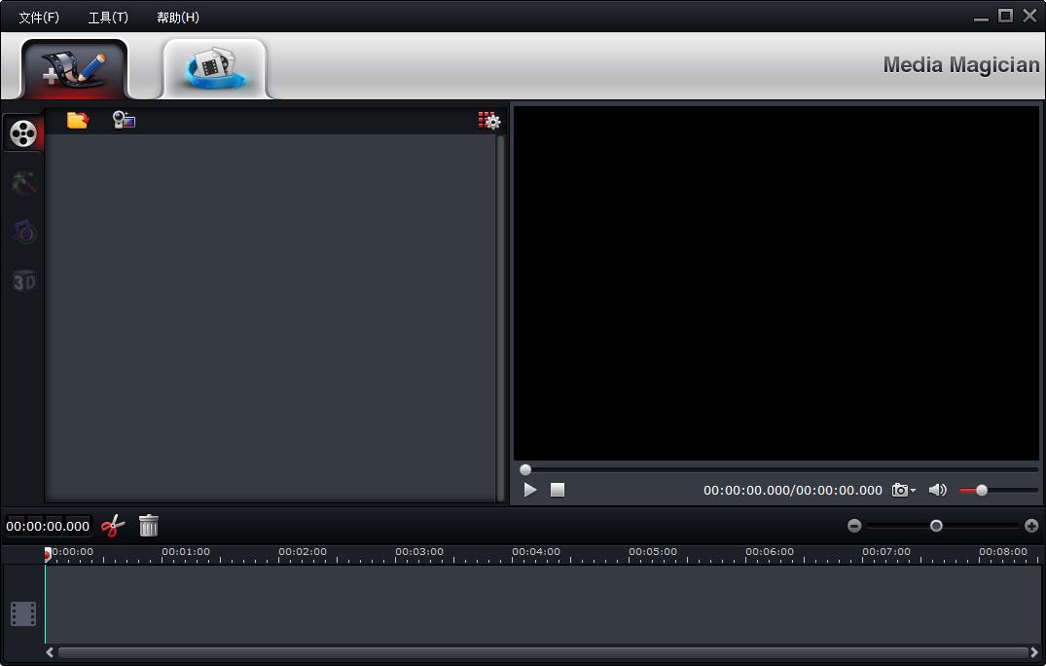Click the trash can delete icon

[149, 526]
